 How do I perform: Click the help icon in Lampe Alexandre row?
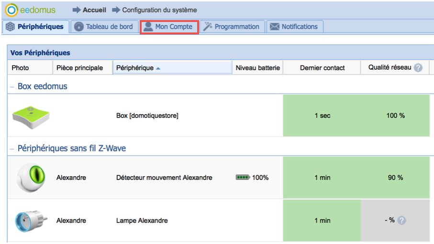click(401, 221)
